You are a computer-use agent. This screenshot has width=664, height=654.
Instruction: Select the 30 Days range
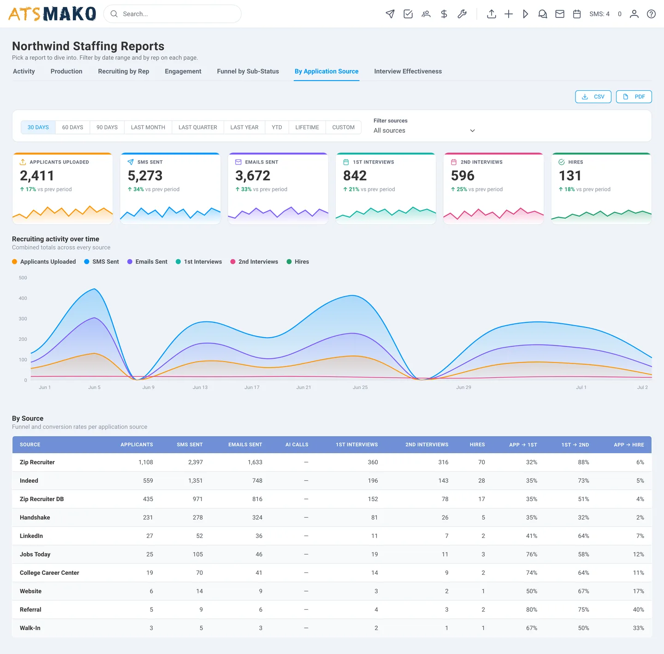[38, 127]
